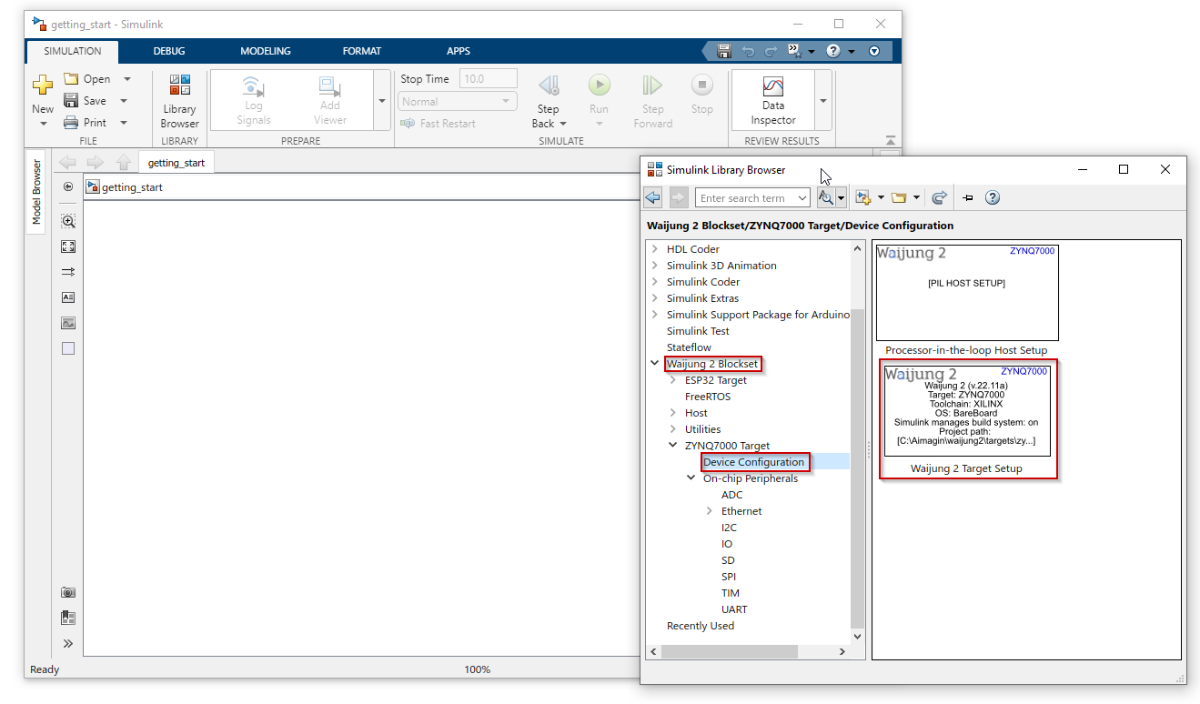
Task: Click the Fit to View icon on the palette
Action: pos(68,246)
